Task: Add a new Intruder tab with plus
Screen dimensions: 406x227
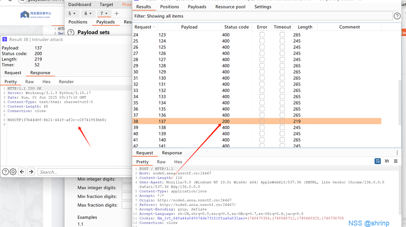Action: pos(117,14)
